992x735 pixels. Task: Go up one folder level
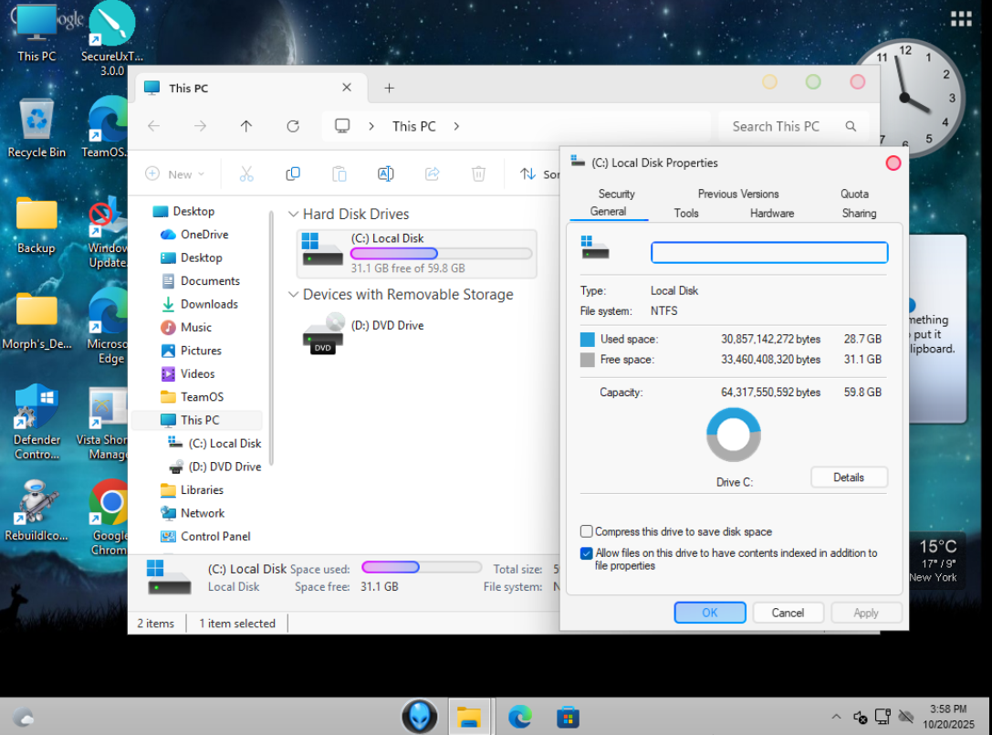coord(246,126)
